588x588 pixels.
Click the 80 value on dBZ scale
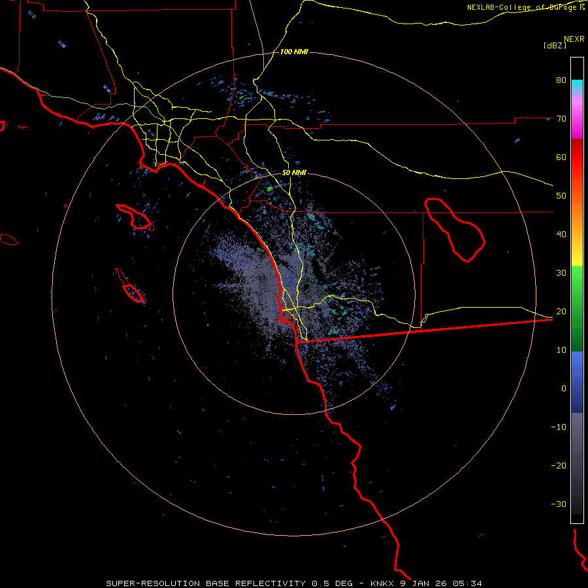click(x=561, y=80)
